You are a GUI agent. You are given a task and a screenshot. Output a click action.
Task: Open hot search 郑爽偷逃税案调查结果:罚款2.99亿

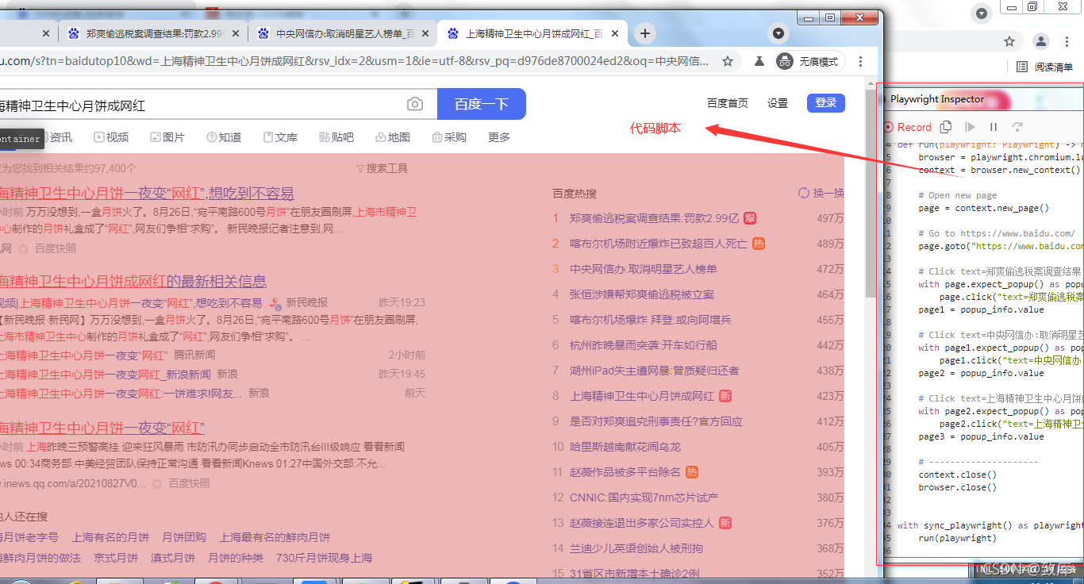point(654,218)
